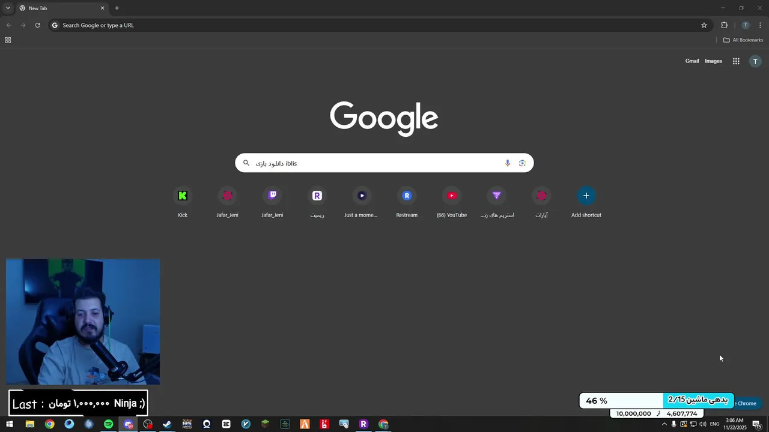Click the Add shortcut button
Screen dimensions: 769x432
point(586,202)
